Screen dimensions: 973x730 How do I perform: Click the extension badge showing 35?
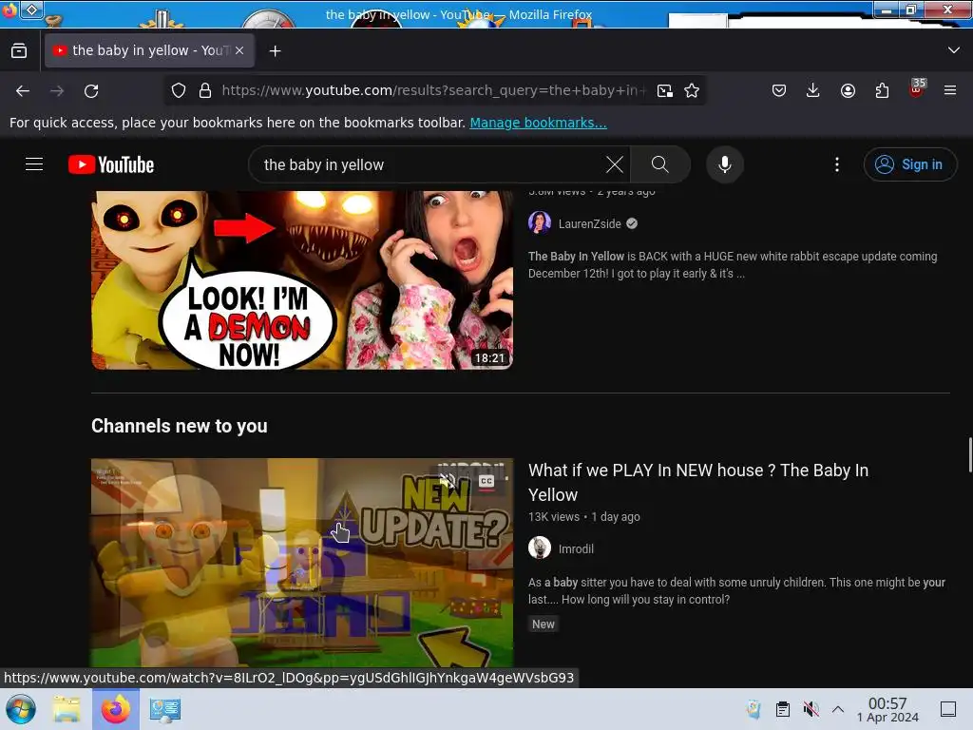pos(917,88)
